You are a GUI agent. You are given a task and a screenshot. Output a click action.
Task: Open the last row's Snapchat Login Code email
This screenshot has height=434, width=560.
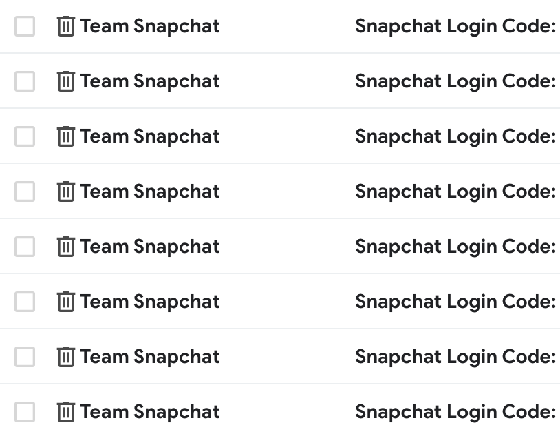click(x=455, y=412)
